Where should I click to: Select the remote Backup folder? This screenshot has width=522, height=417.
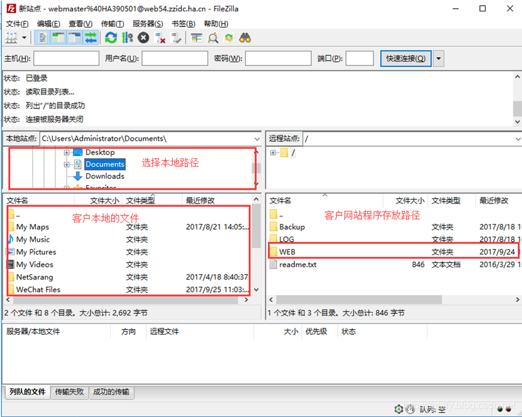point(292,227)
